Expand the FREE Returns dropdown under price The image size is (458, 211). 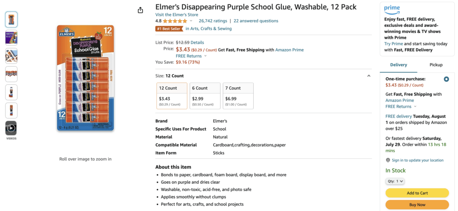(x=191, y=56)
